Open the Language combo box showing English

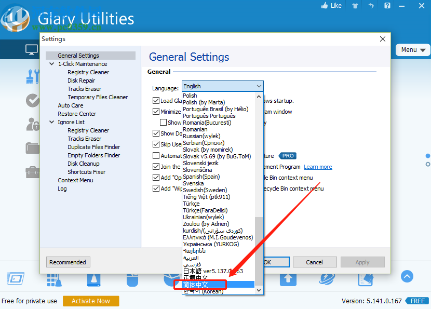(x=222, y=86)
